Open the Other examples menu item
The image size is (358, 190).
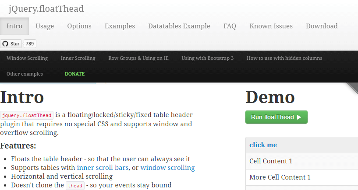(x=25, y=74)
